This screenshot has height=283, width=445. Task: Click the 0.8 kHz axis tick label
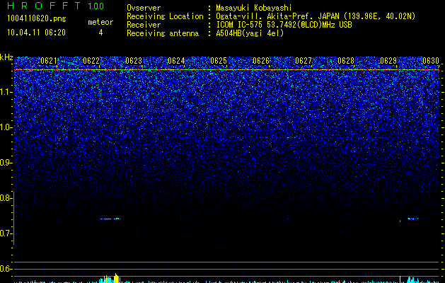click(5, 198)
